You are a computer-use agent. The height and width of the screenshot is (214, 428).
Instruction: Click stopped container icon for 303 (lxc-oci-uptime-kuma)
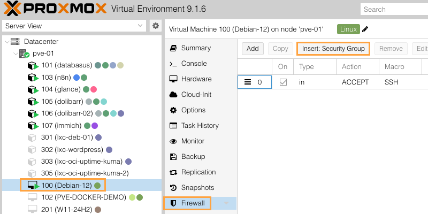pos(32,162)
